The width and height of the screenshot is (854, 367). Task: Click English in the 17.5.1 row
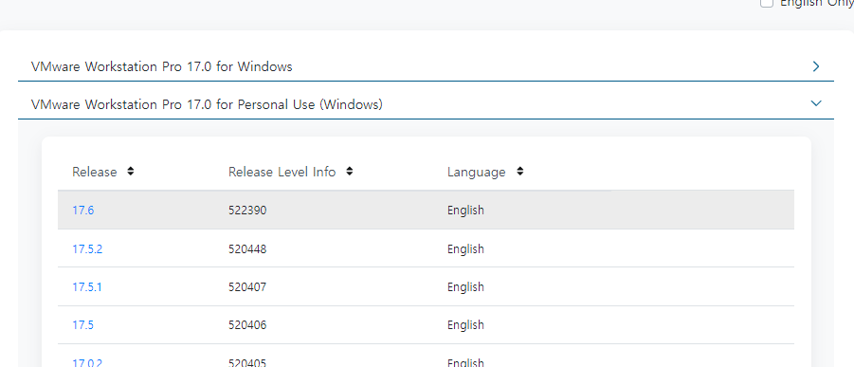click(x=465, y=287)
